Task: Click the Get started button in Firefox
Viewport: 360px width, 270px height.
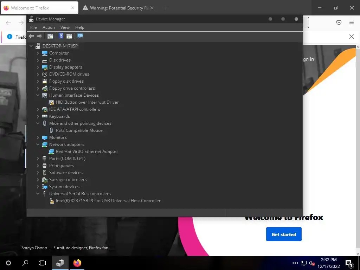Action: 284,234
